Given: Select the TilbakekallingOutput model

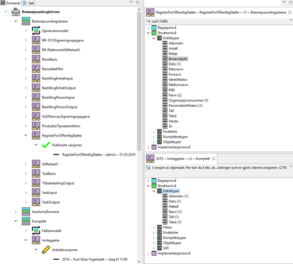Looking at the screenshot, I should [58, 183].
